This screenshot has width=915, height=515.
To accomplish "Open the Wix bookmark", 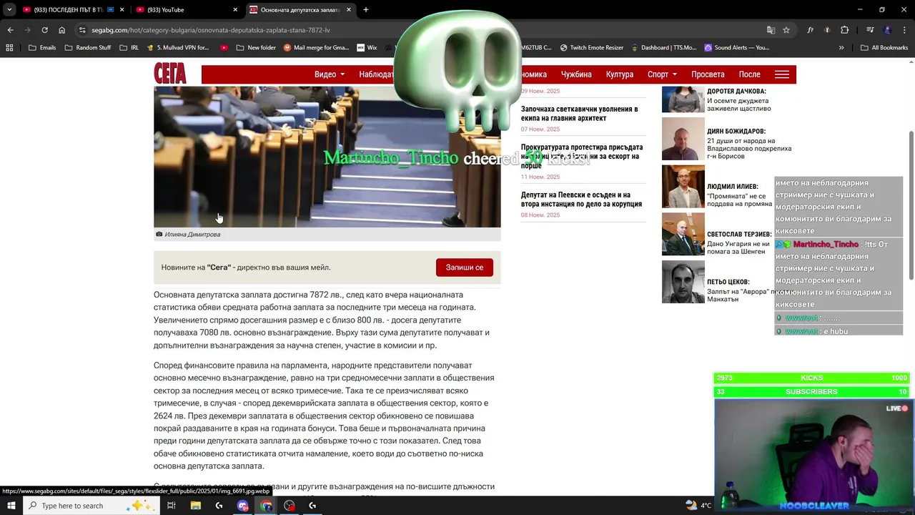I will (367, 48).
